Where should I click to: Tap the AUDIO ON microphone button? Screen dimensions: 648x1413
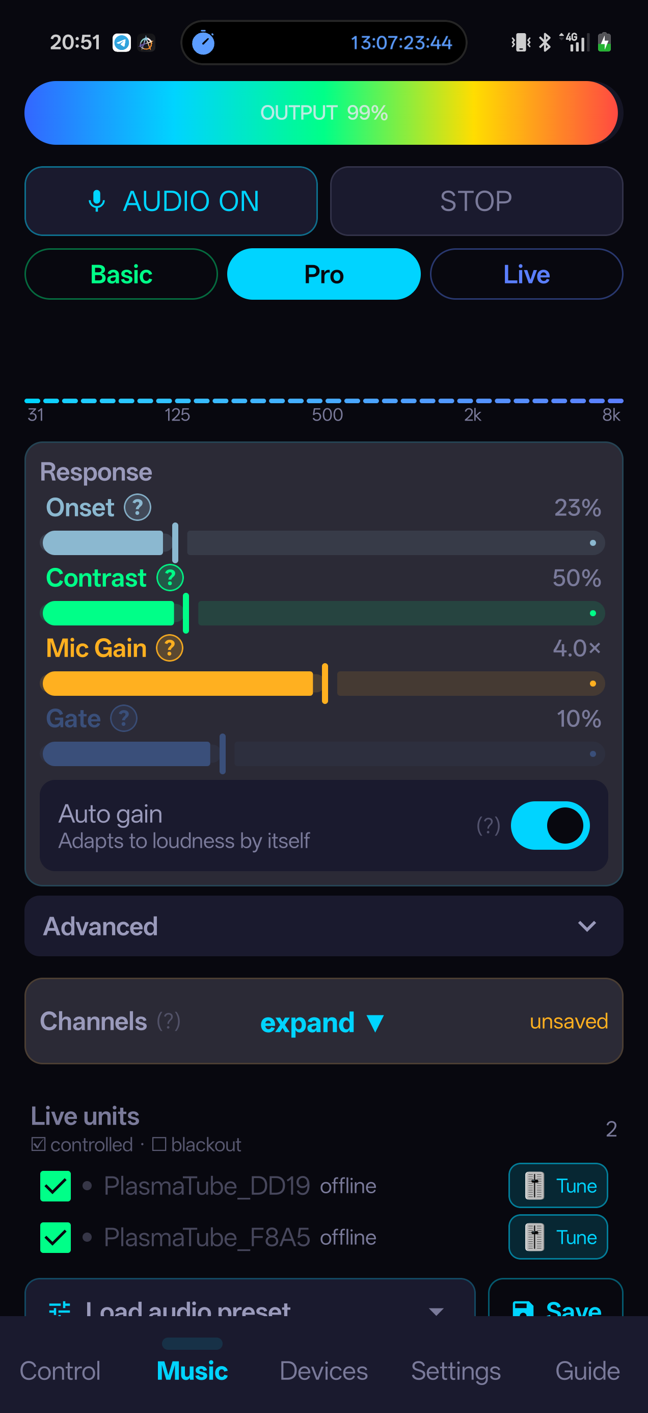point(171,201)
